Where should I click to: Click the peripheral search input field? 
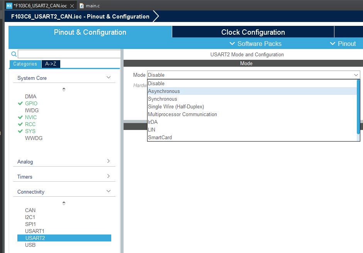(70, 54)
